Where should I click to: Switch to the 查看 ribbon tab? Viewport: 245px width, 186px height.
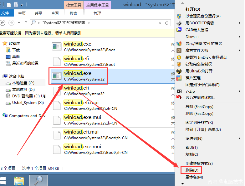pyautogui.click(x=55, y=13)
